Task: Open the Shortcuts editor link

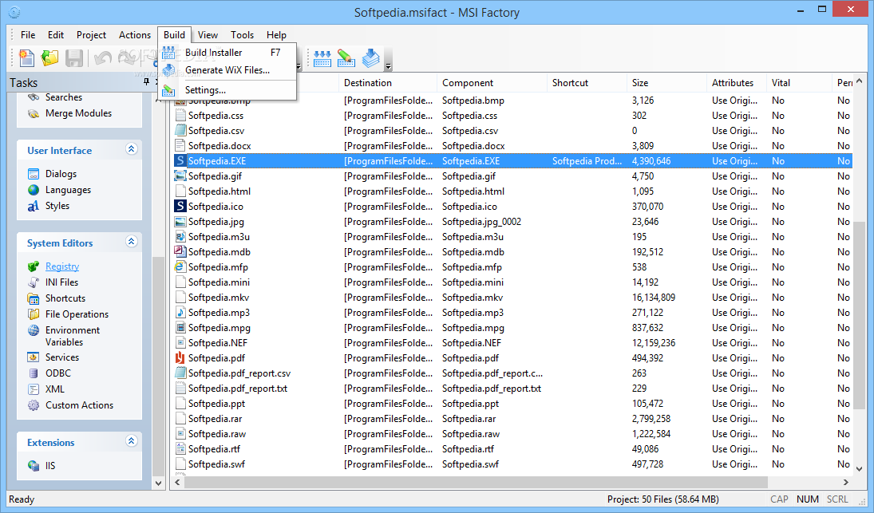Action: 65,298
